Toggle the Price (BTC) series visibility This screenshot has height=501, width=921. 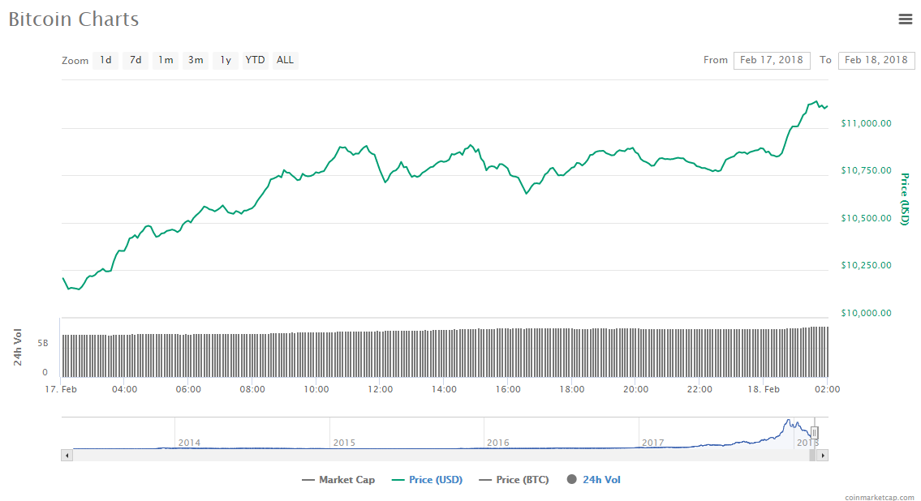click(514, 479)
